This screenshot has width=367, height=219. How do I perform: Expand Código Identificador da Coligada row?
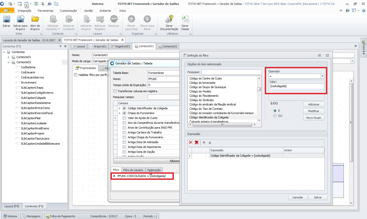[120, 108]
